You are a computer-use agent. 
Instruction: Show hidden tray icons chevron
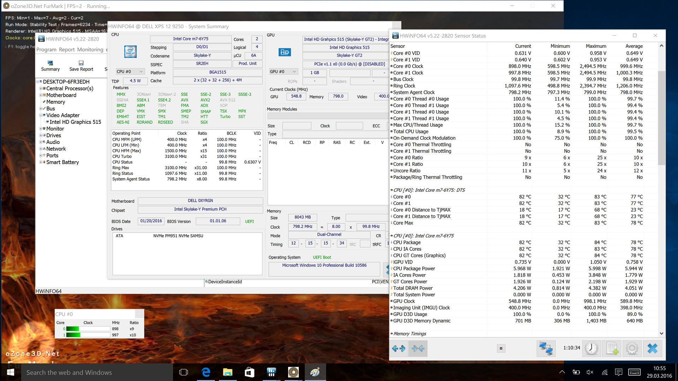tap(562, 372)
